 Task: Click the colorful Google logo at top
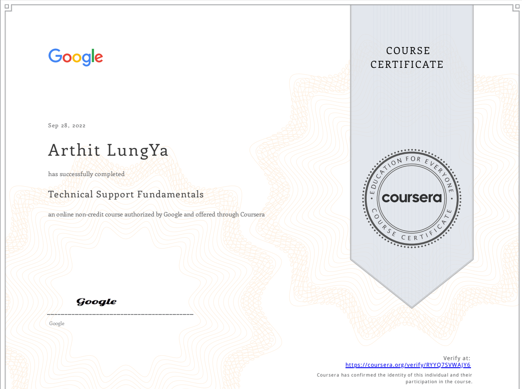click(75, 57)
